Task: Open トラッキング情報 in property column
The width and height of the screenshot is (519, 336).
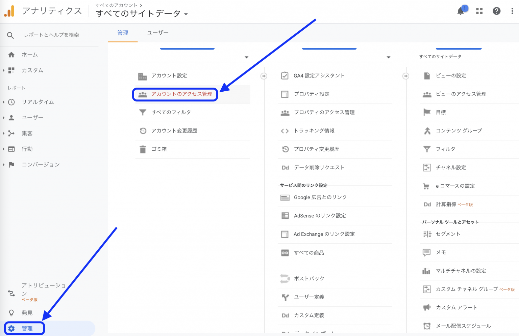Action: click(x=314, y=131)
